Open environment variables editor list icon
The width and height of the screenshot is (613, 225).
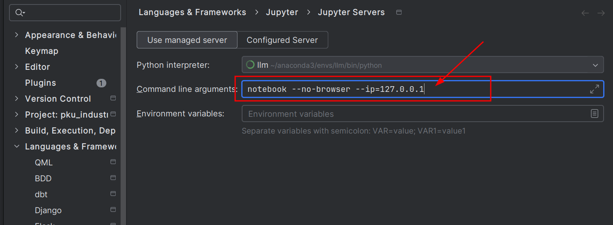(595, 114)
